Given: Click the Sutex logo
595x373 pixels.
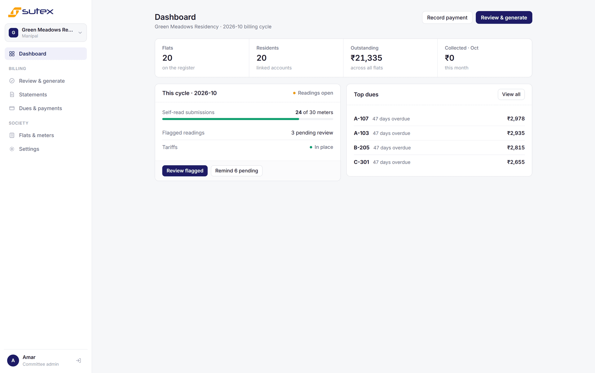Looking at the screenshot, I should click(x=31, y=12).
